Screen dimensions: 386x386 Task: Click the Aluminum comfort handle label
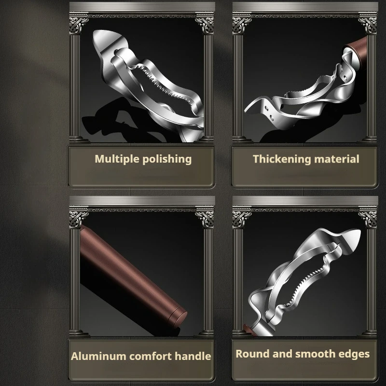pos(141,356)
